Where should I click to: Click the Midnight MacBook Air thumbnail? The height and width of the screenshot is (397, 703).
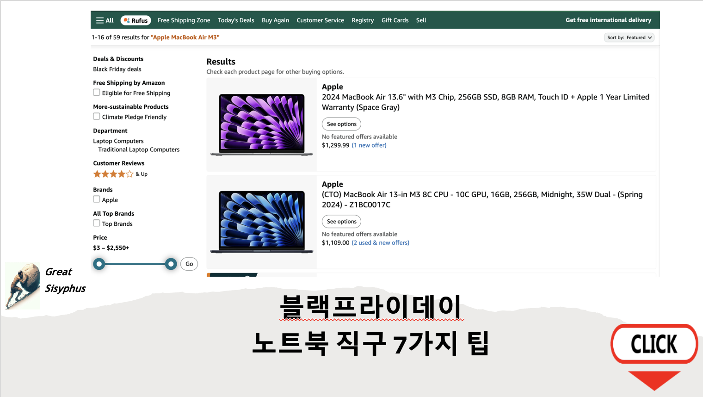[x=261, y=221]
